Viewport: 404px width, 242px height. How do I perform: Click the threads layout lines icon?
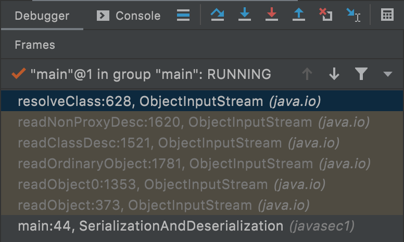(x=183, y=15)
